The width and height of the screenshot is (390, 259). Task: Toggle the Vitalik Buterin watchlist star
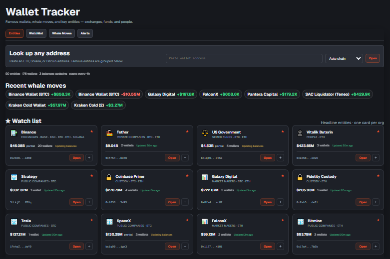coord(378,131)
